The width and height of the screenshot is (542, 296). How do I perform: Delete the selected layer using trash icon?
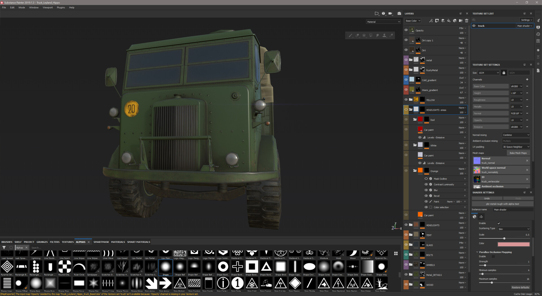point(467,21)
